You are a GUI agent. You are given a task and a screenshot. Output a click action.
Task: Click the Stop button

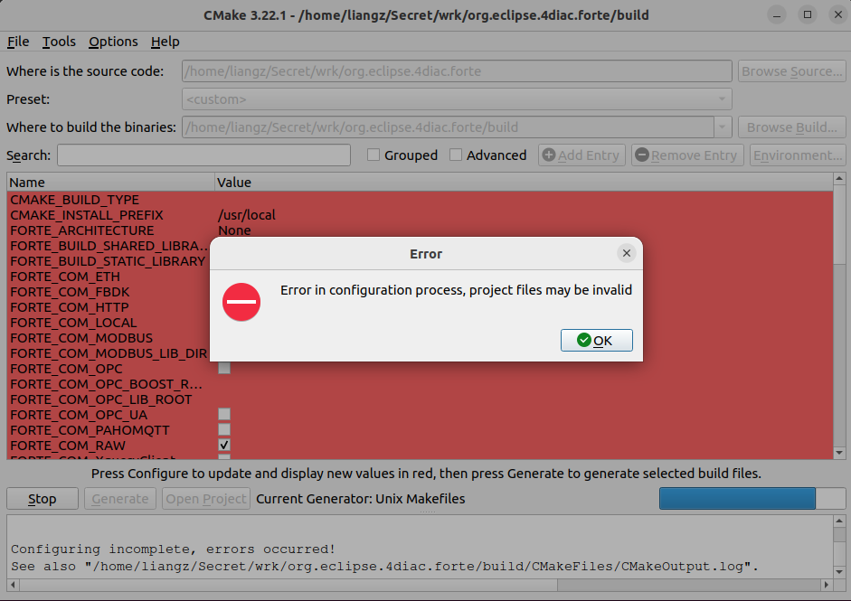(43, 499)
